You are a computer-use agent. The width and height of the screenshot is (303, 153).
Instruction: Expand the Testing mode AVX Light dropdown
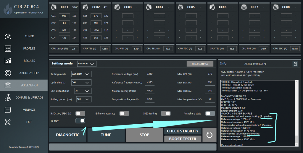click(x=81, y=74)
